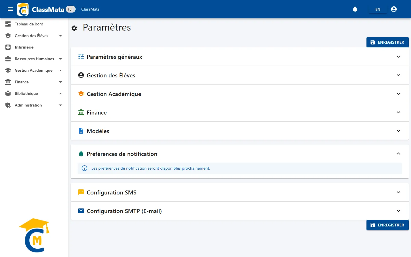Click the top ENREGISTRER save button
This screenshot has width=411, height=257.
pos(388,42)
